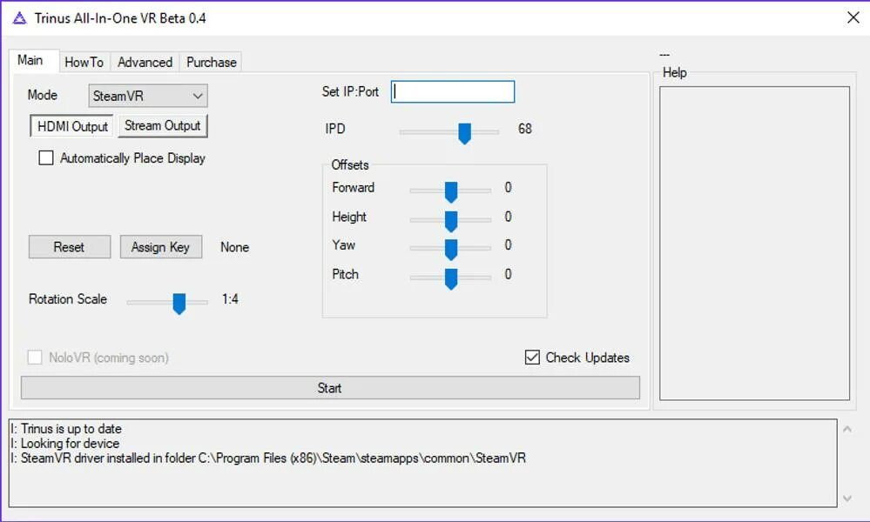Click the Height offset slider handle

point(451,221)
